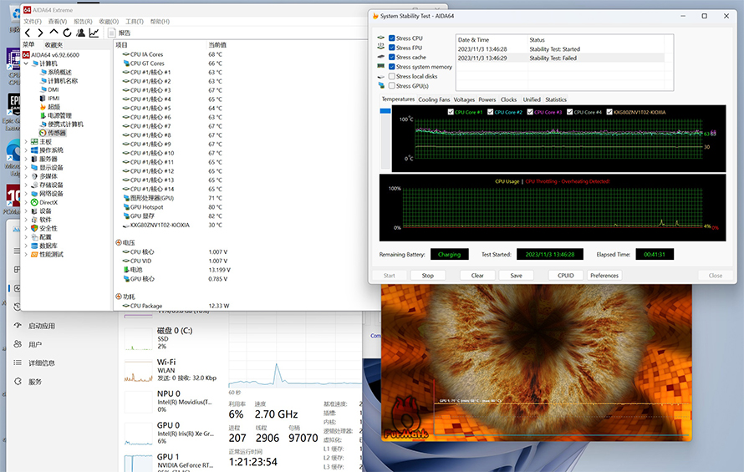
Task: Enable the Stress GPU(s) checkbox
Action: (x=392, y=85)
